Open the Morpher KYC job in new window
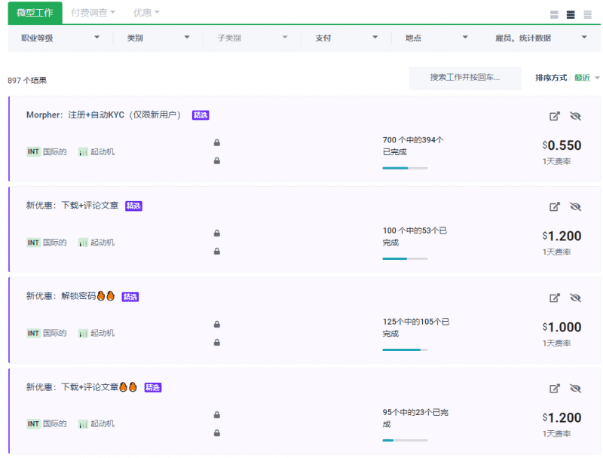The image size is (603, 458). pyautogui.click(x=556, y=116)
